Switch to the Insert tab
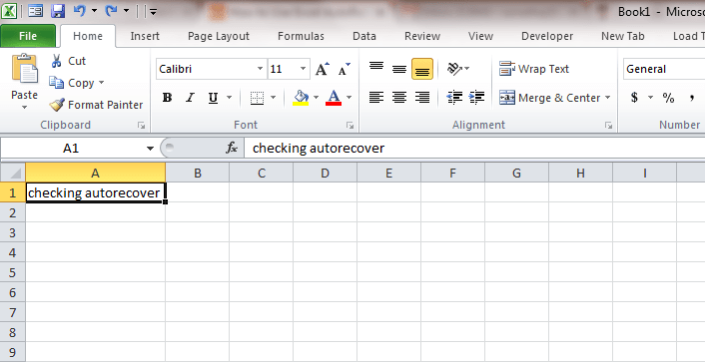 click(x=145, y=36)
